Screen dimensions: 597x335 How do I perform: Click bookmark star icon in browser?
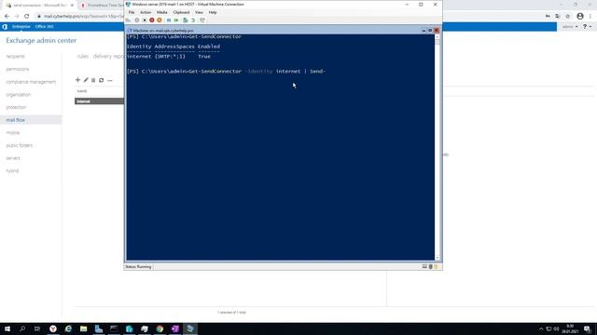(568, 17)
